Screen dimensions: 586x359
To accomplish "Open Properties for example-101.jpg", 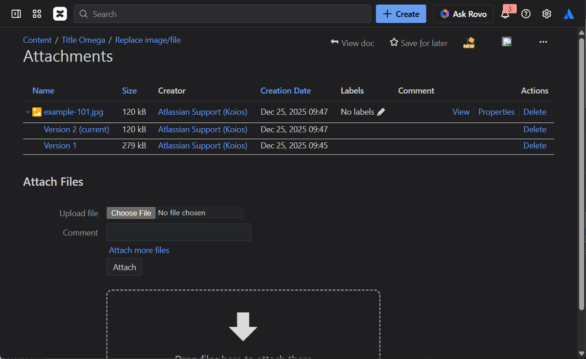I will (496, 112).
